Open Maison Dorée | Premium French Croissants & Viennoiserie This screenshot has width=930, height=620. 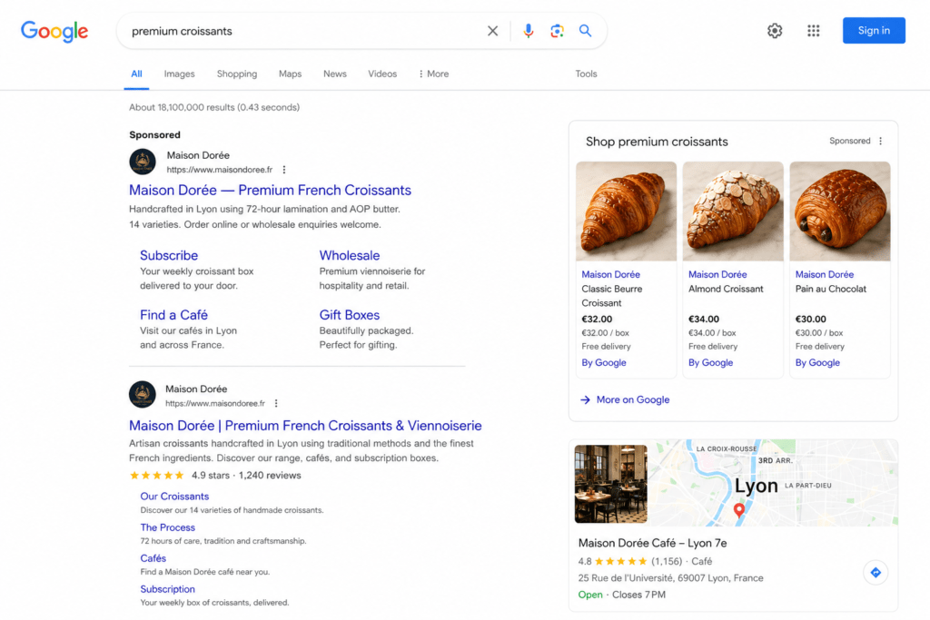tap(305, 426)
